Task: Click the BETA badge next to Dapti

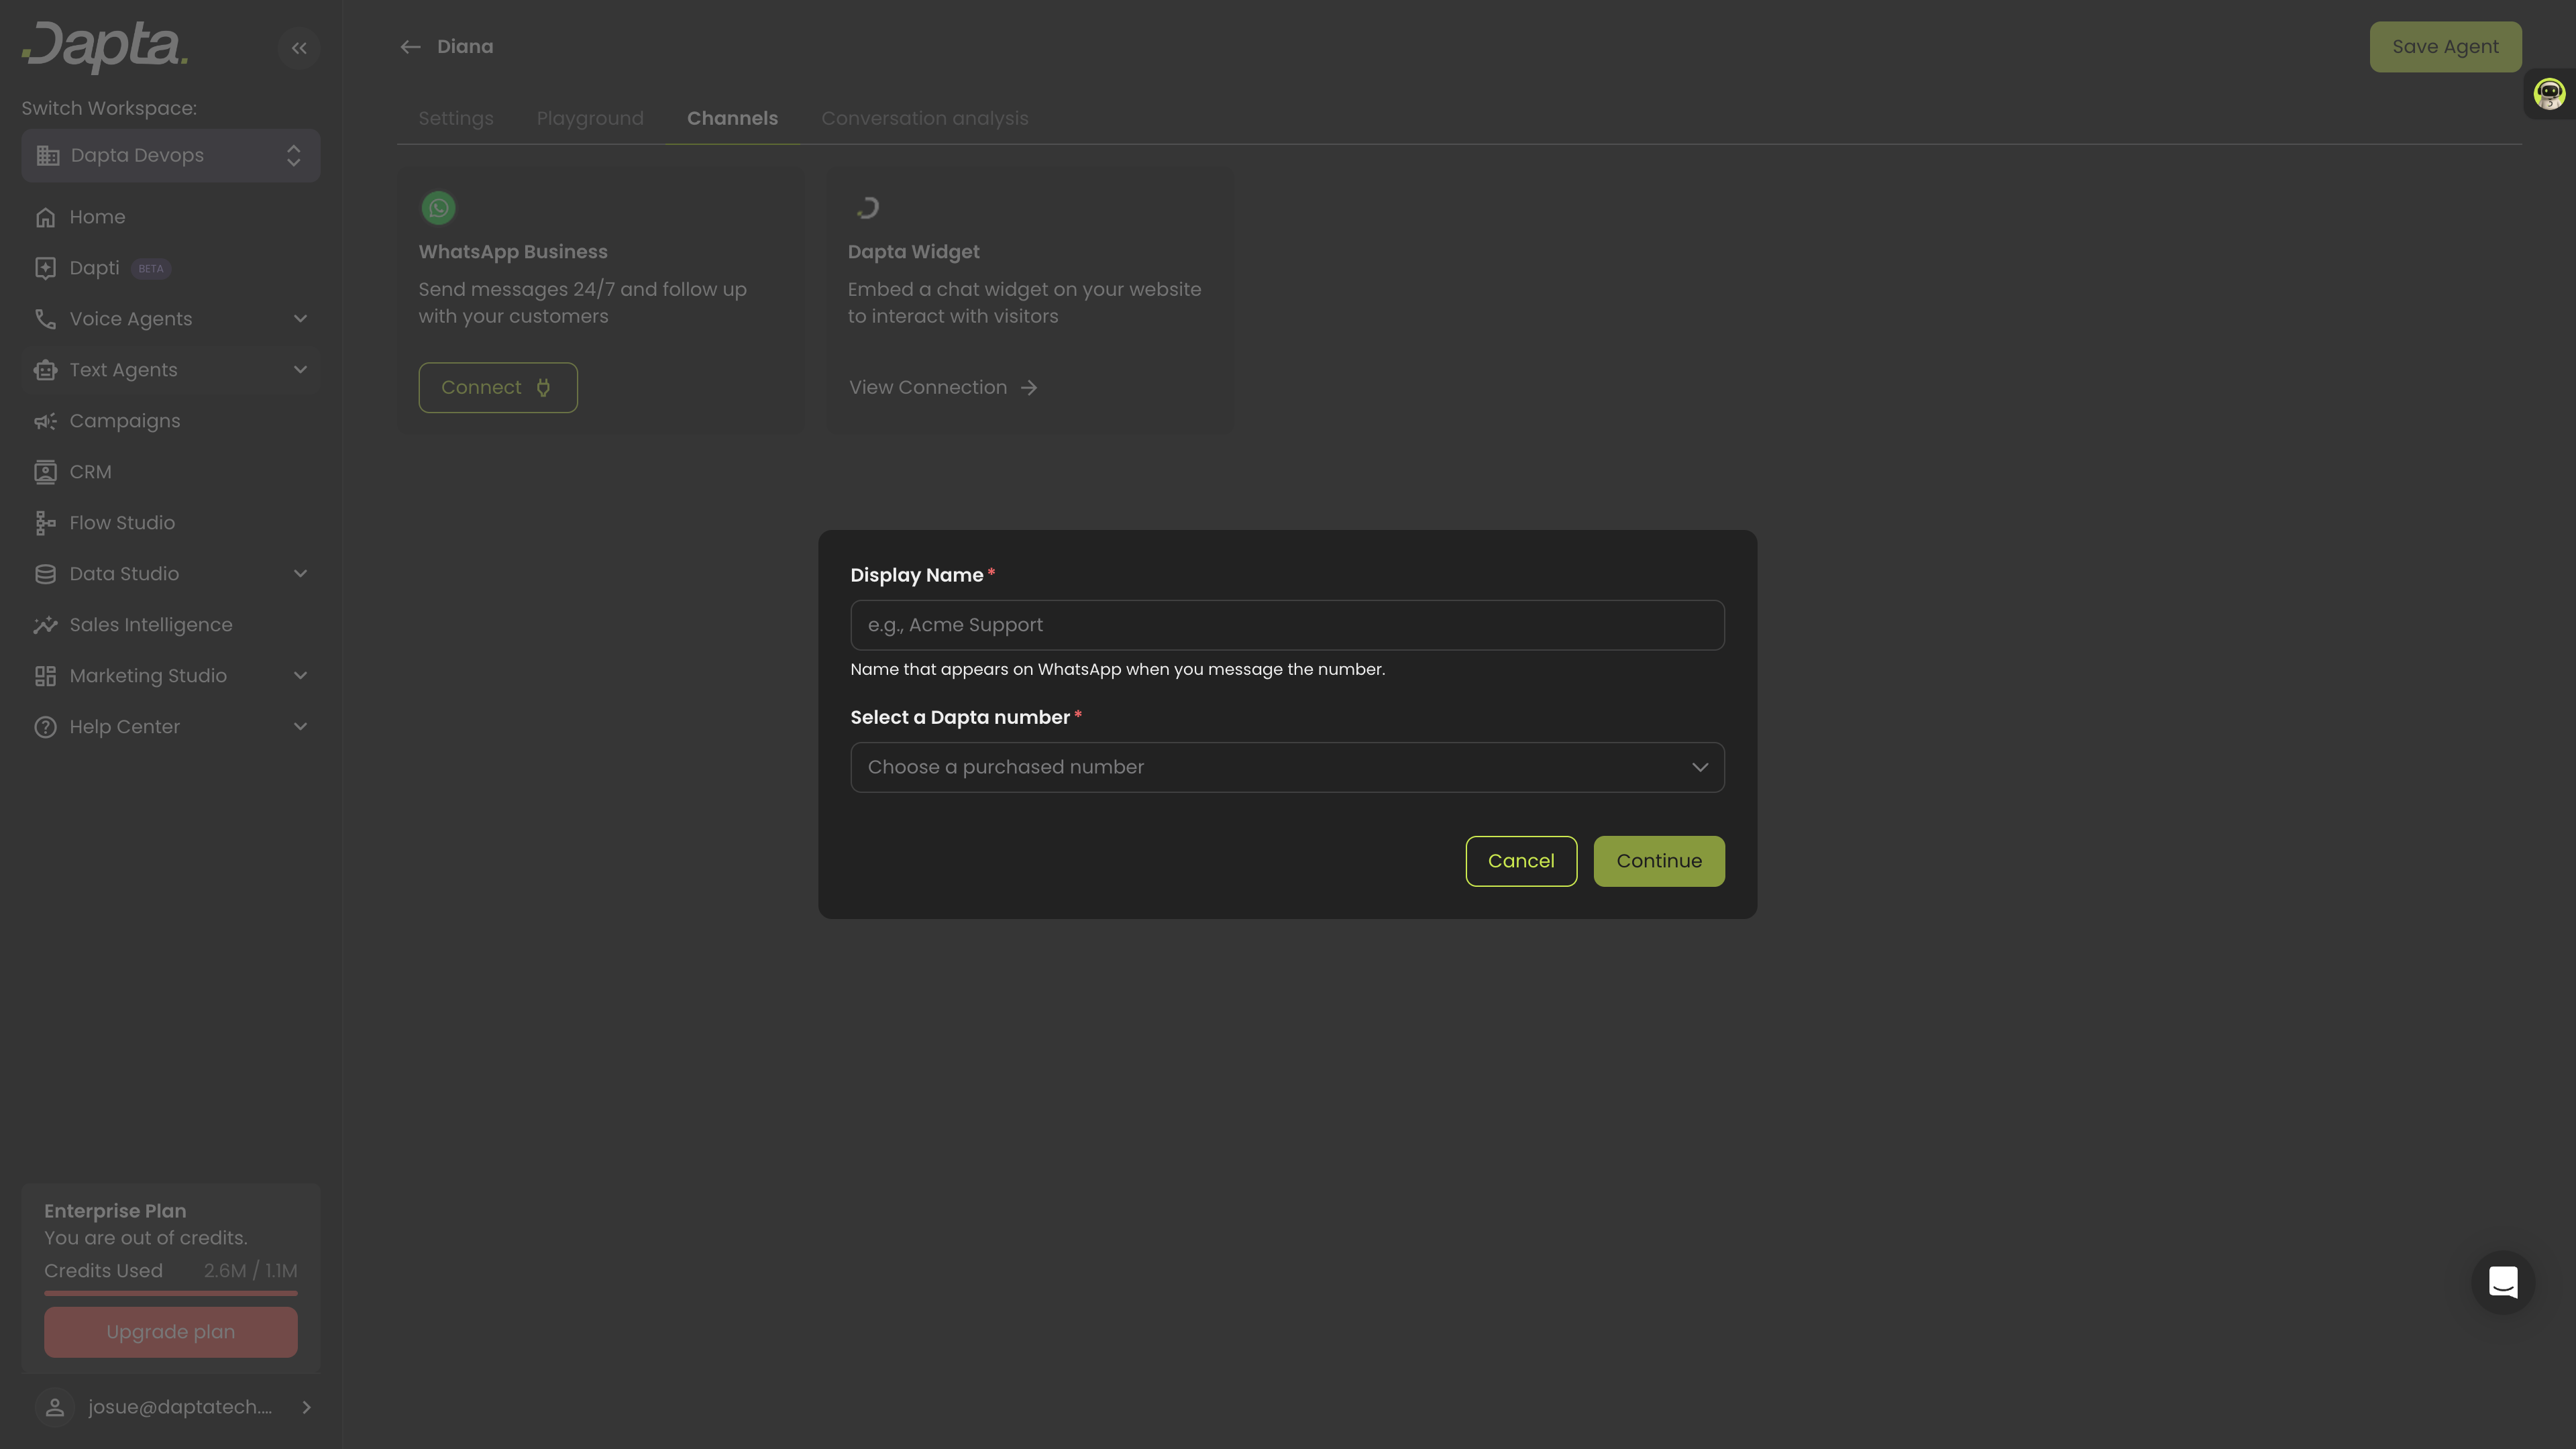Action: (x=151, y=268)
